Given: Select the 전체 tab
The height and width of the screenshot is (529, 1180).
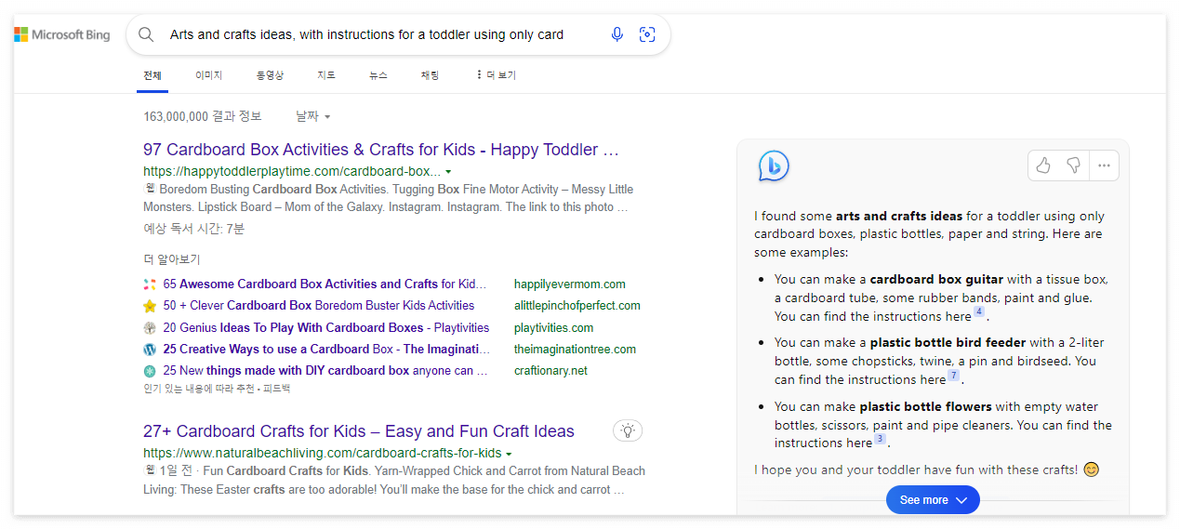Looking at the screenshot, I should point(152,75).
